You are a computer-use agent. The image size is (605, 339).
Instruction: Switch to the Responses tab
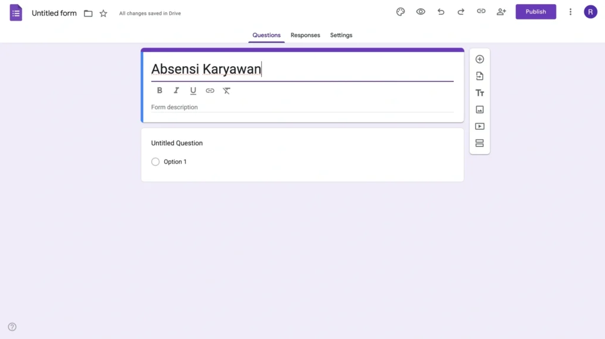pyautogui.click(x=305, y=35)
